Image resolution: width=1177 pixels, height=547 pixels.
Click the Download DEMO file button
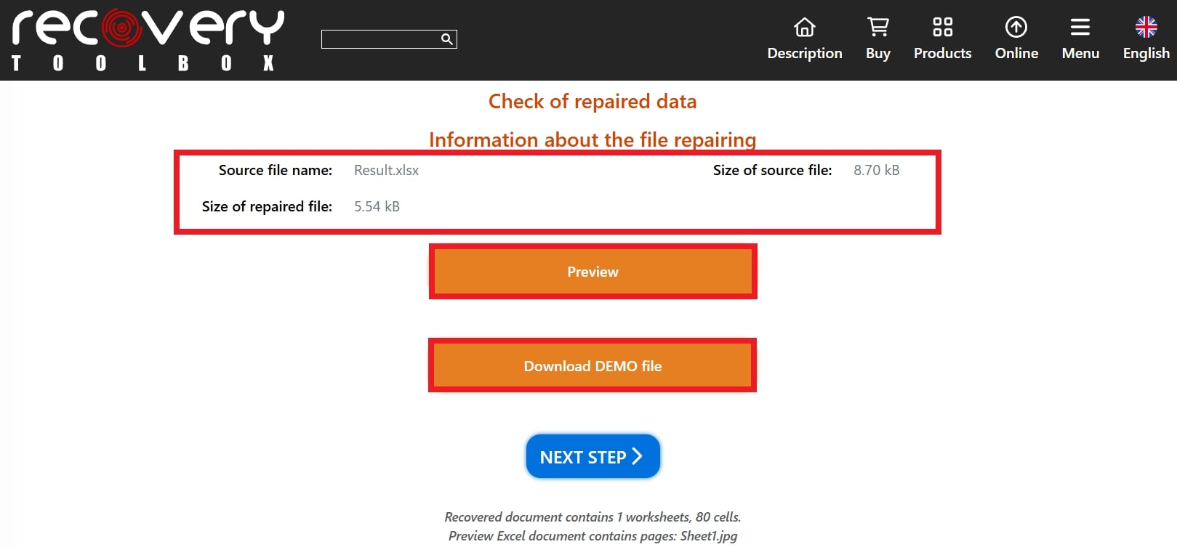click(592, 365)
